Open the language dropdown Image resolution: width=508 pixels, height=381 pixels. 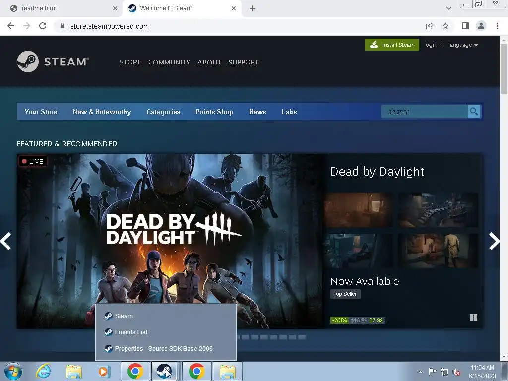[x=463, y=45]
